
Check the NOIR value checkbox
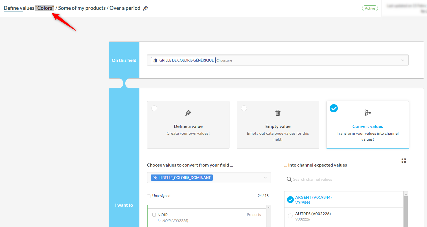[x=154, y=215]
